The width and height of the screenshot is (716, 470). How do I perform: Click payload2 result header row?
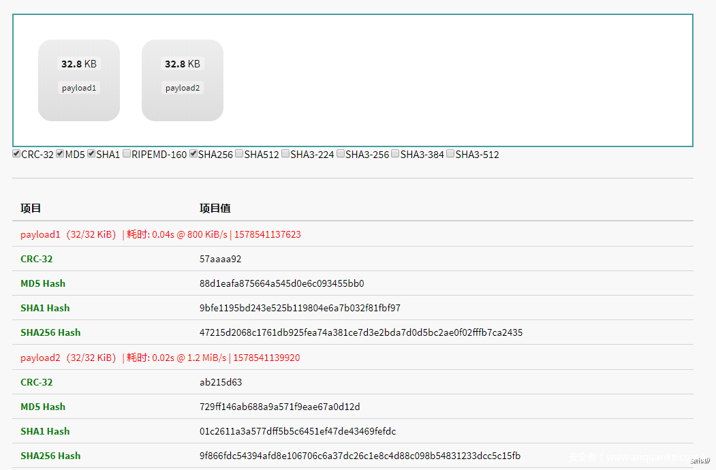click(x=160, y=358)
